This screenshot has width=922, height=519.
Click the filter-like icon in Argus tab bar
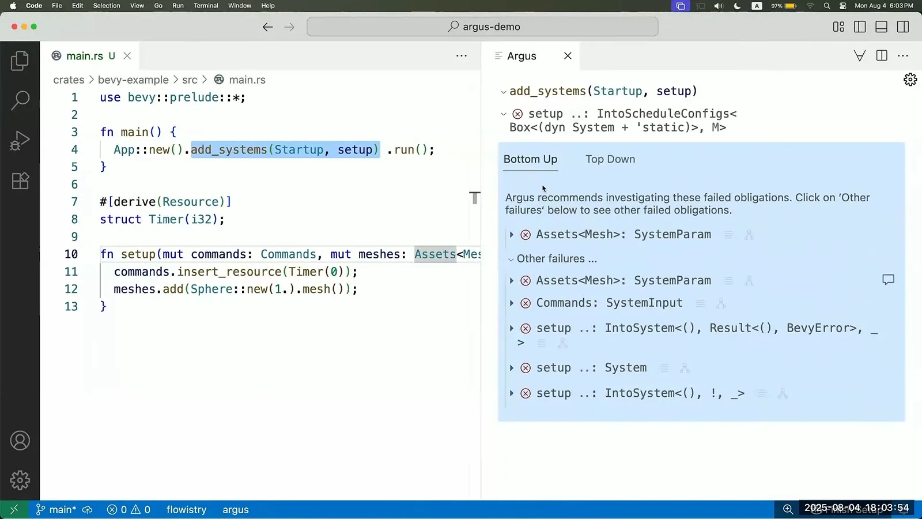(859, 56)
